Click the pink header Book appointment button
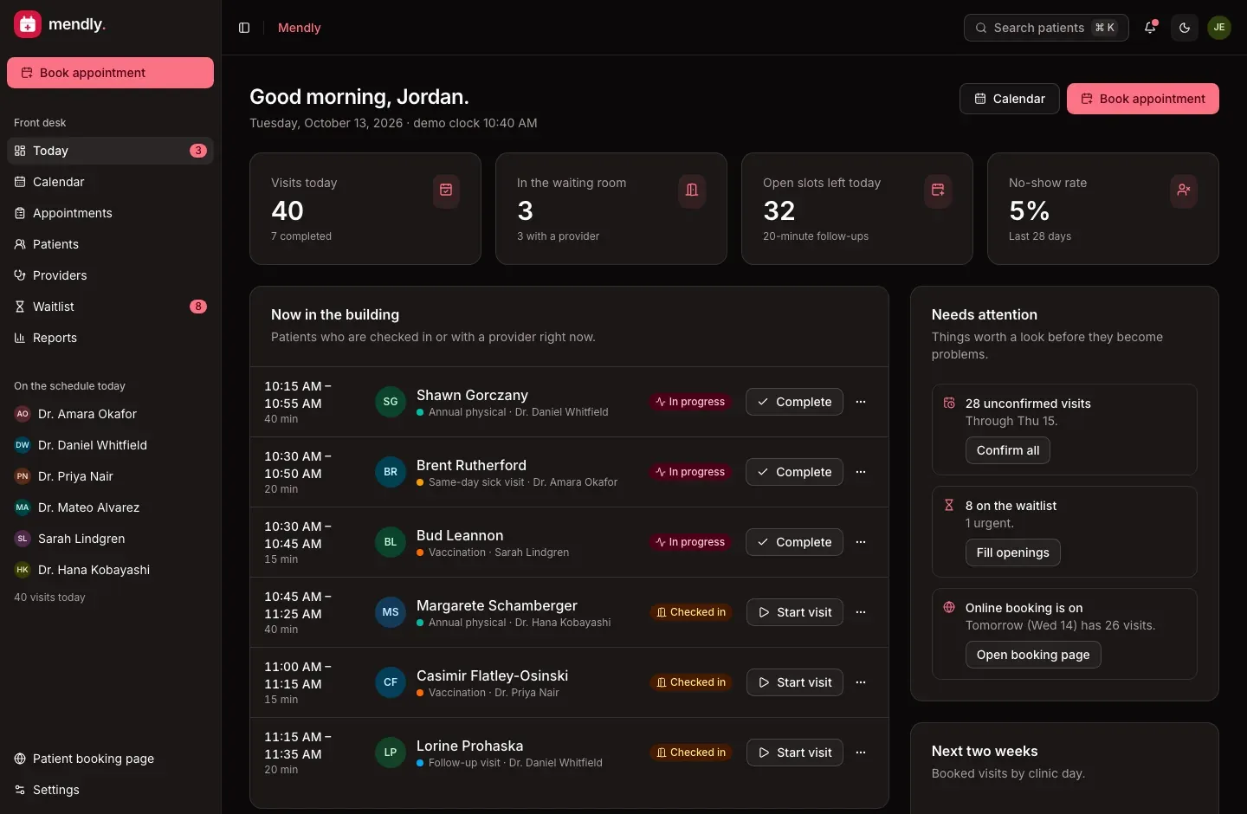1247x814 pixels. pyautogui.click(x=1142, y=99)
